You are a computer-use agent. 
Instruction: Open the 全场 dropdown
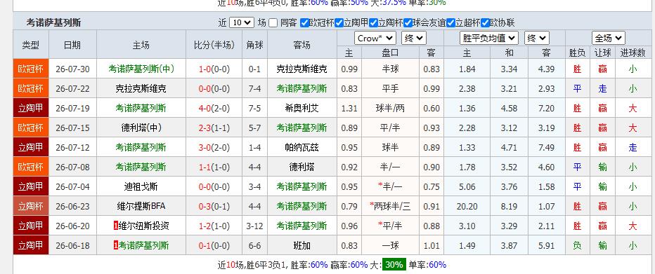608,39
